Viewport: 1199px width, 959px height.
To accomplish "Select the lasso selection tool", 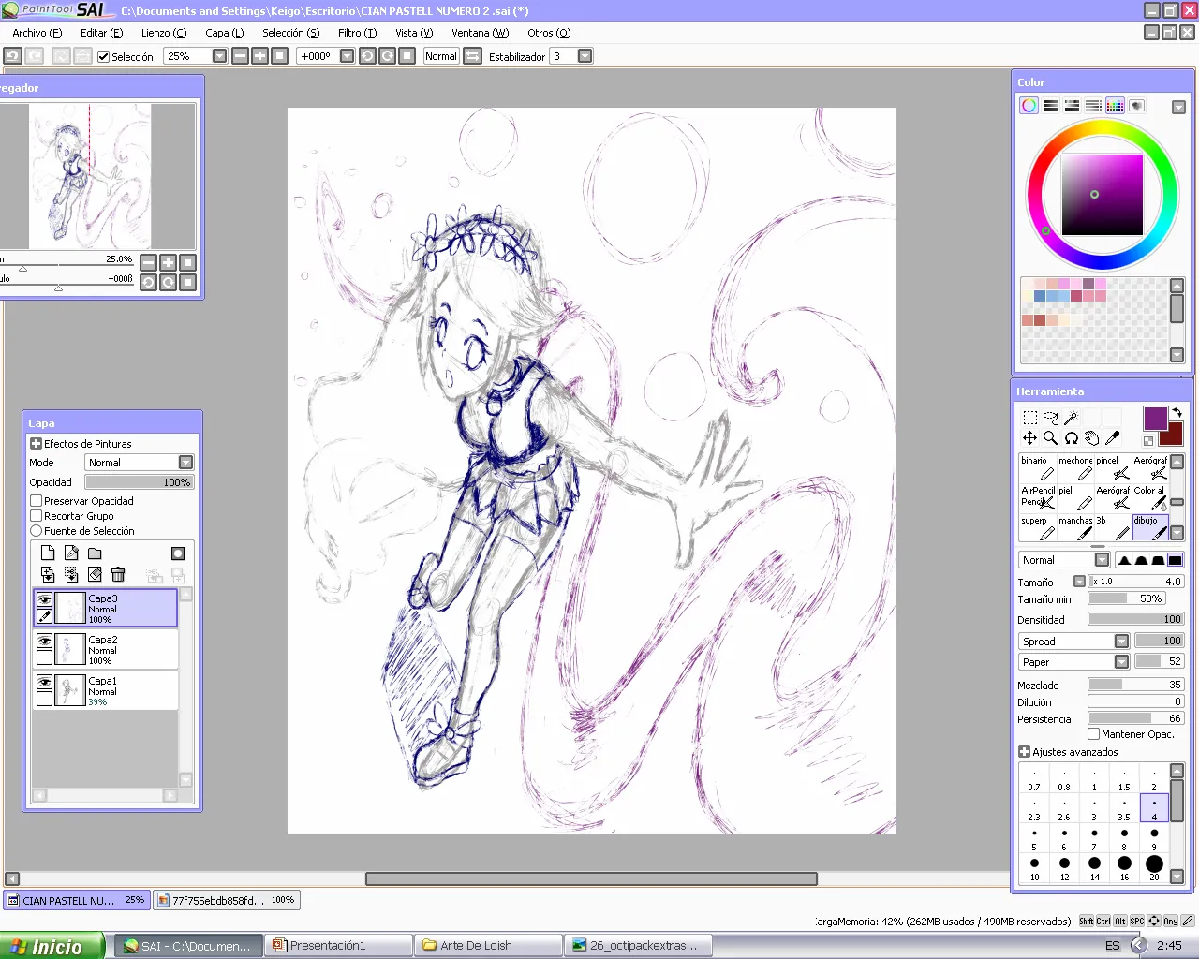I will [1050, 418].
